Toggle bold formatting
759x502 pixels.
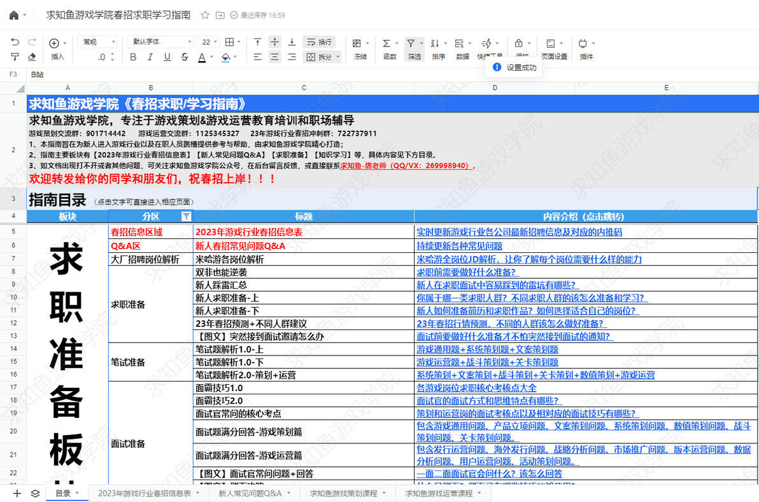coord(133,57)
